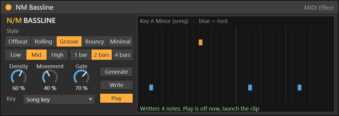Click the middle blue root note

click(x=250, y=87)
